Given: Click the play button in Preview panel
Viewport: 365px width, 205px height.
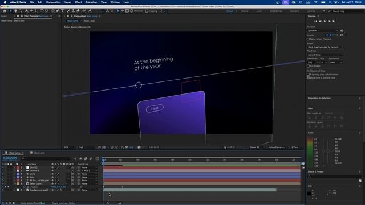Looking at the screenshot, I should (x=325, y=22).
